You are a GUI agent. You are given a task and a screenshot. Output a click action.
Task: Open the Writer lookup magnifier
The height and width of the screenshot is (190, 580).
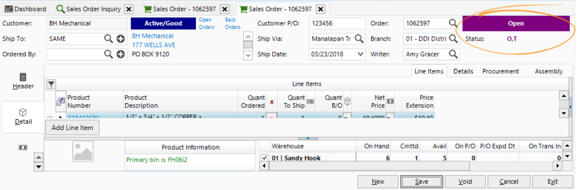(x=453, y=54)
